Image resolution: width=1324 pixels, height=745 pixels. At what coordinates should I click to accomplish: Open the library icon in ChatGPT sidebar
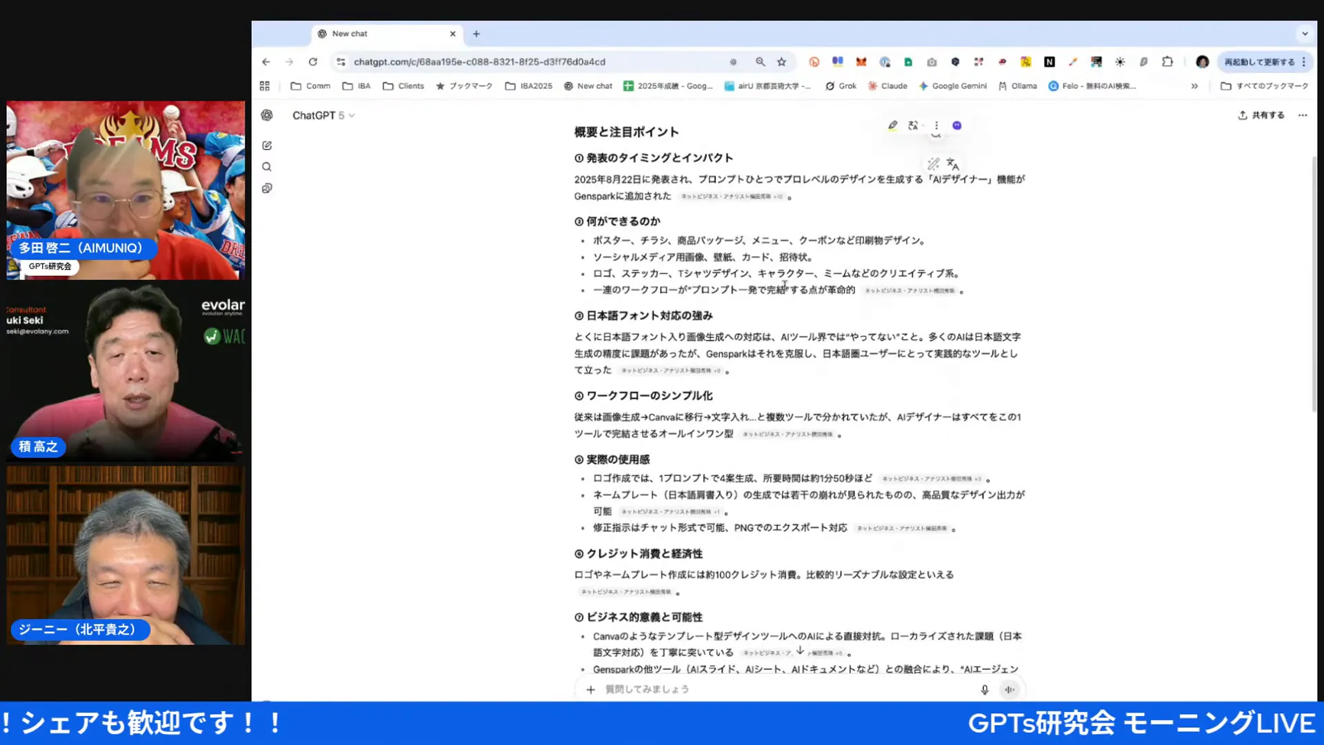[267, 188]
